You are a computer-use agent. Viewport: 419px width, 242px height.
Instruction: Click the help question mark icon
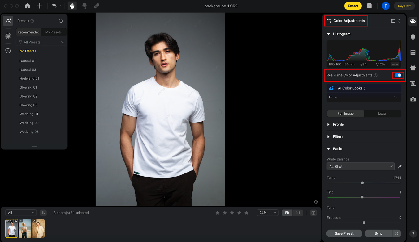pos(413,234)
